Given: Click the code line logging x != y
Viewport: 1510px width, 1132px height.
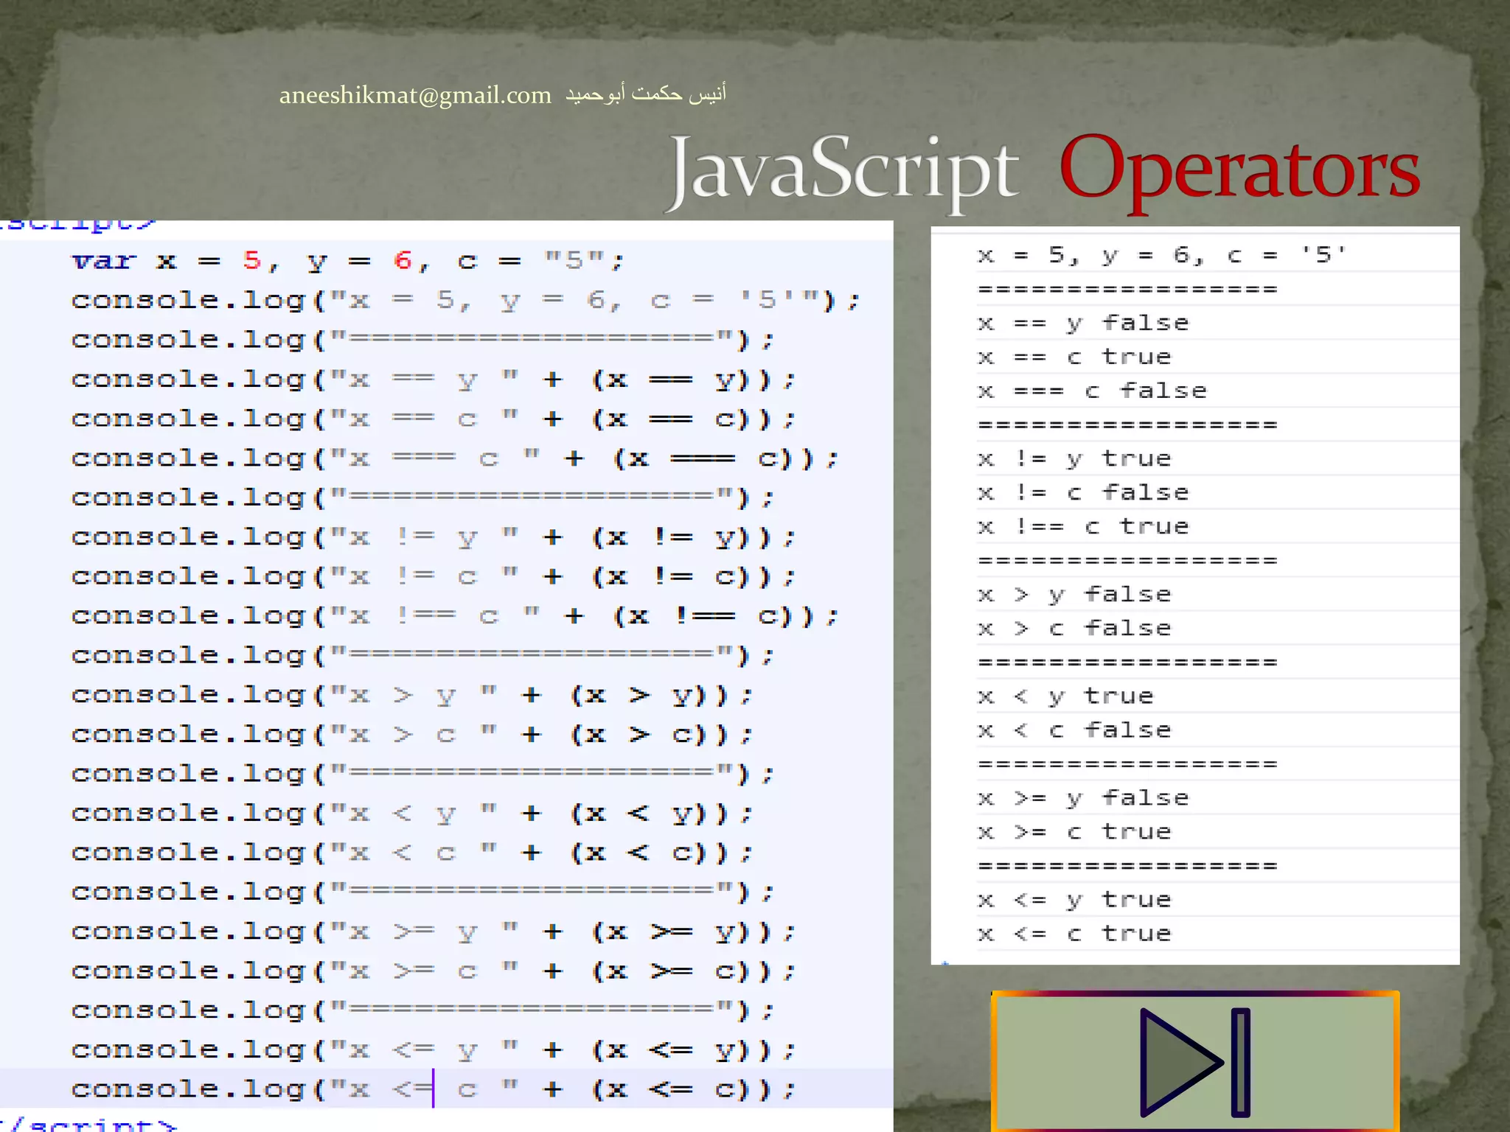Looking at the screenshot, I should pos(432,537).
